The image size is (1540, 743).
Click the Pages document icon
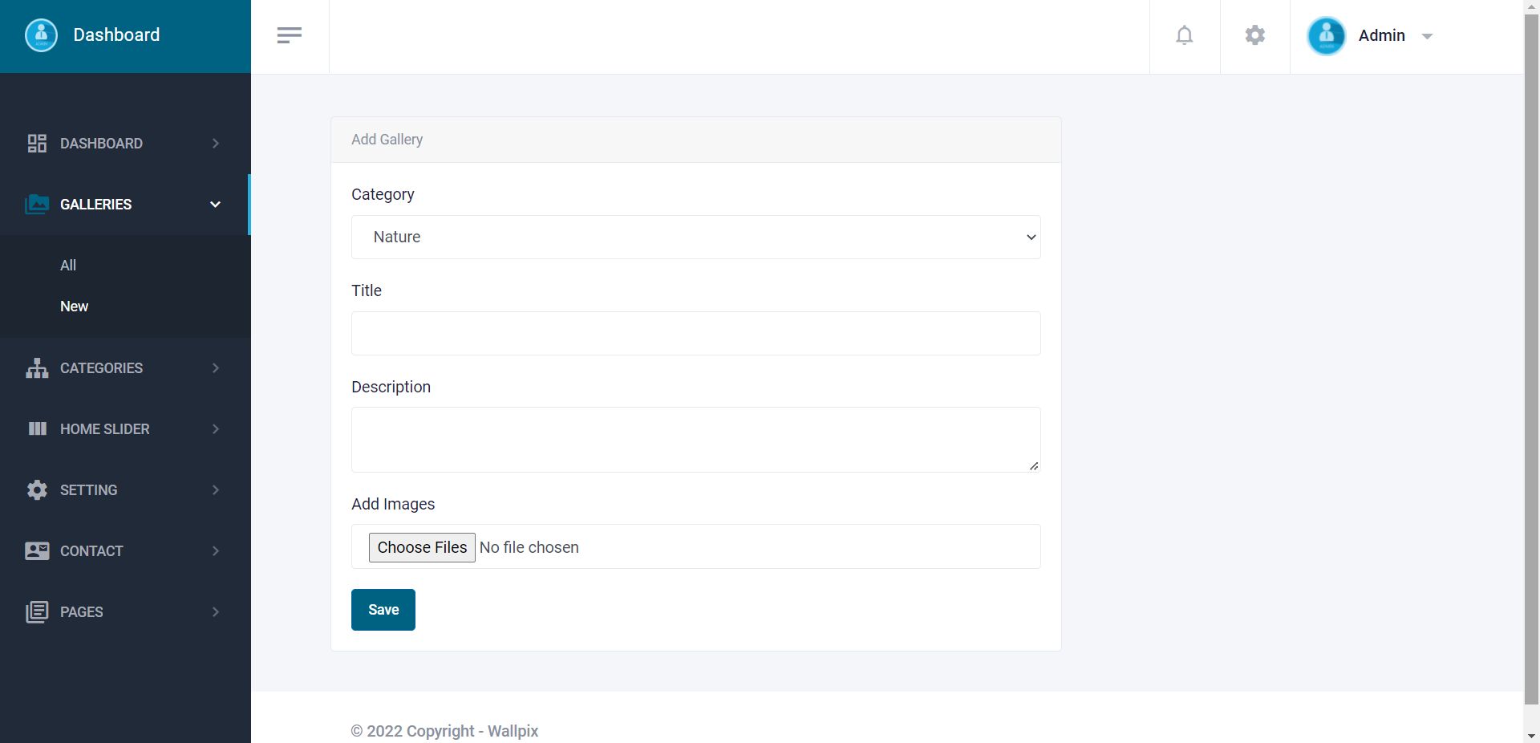click(x=37, y=612)
